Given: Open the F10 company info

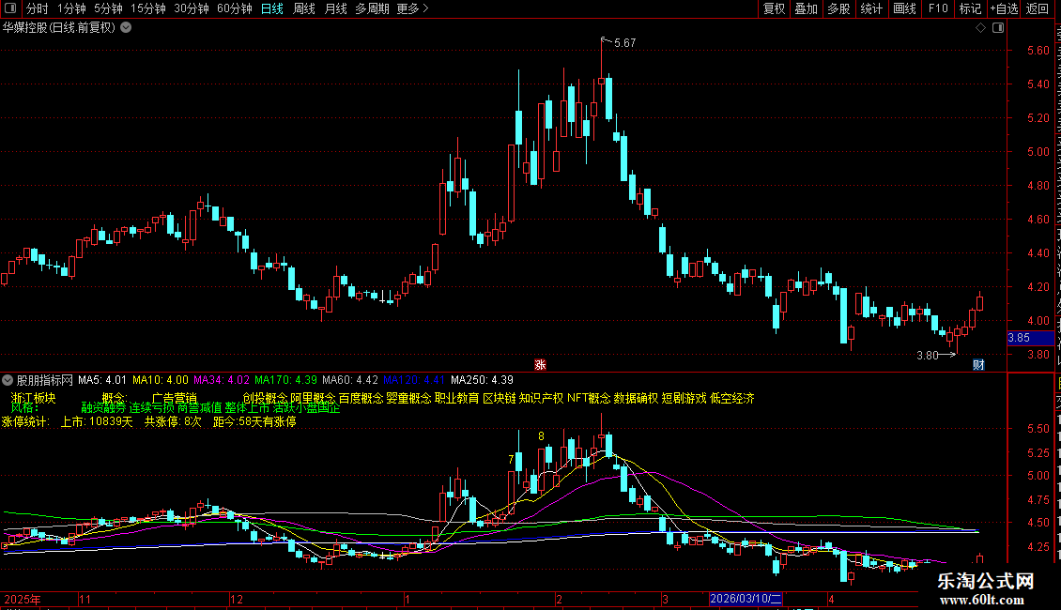Looking at the screenshot, I should pyautogui.click(x=938, y=8).
